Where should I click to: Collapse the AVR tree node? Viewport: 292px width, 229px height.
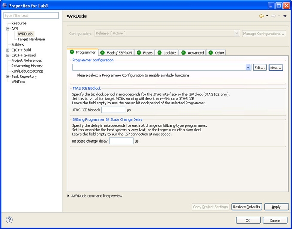click(8, 29)
